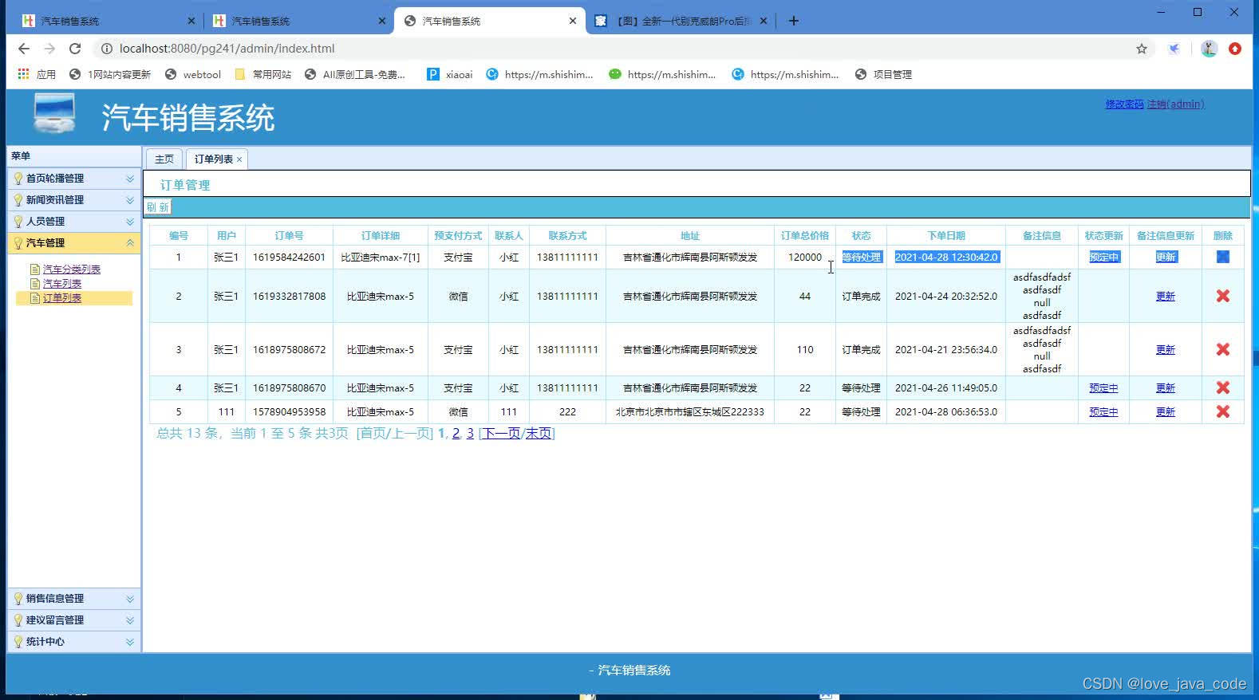Click 下一页 next page link
This screenshot has height=700, width=1259.
click(501, 433)
